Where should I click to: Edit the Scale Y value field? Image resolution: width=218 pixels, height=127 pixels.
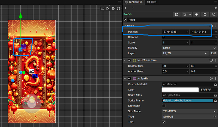pyautogui.click(x=203, y=43)
